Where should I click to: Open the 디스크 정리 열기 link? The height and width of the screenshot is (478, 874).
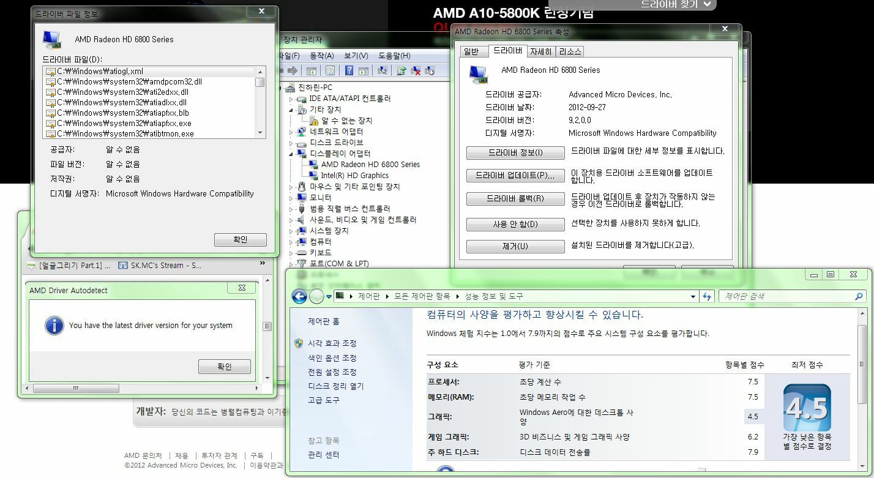click(335, 386)
